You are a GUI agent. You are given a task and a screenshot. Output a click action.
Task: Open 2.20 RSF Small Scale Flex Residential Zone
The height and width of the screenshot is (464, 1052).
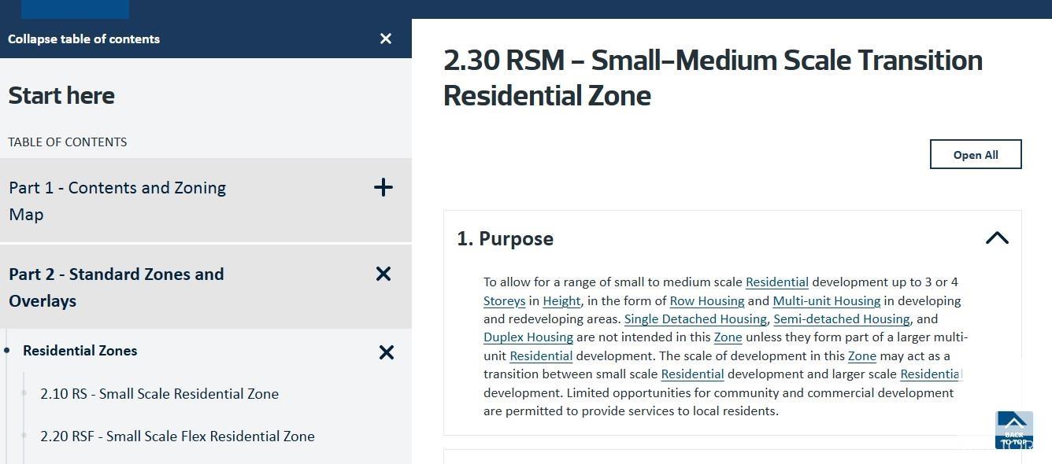(178, 436)
